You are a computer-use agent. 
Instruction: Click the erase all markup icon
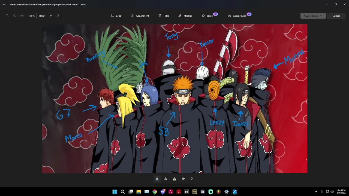tap(192, 179)
